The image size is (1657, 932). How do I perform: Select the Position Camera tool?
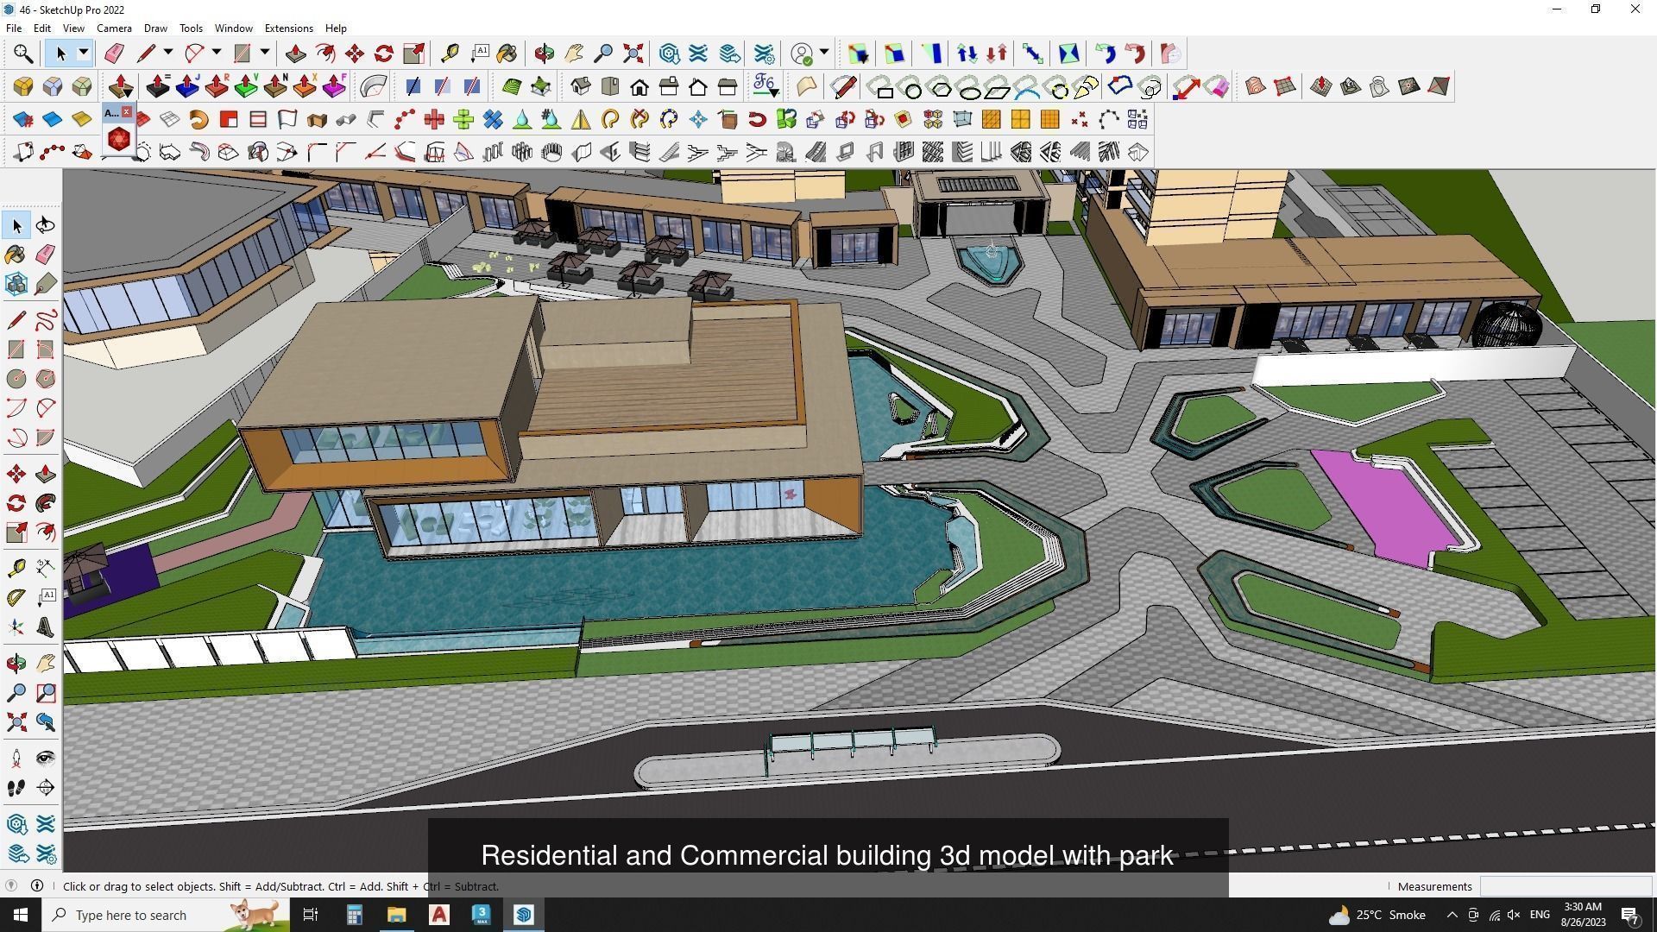(x=16, y=759)
